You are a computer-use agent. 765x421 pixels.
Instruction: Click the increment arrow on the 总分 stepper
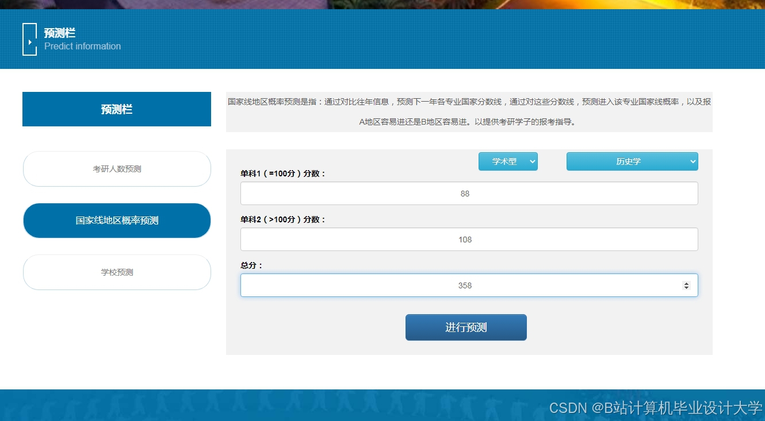point(687,282)
